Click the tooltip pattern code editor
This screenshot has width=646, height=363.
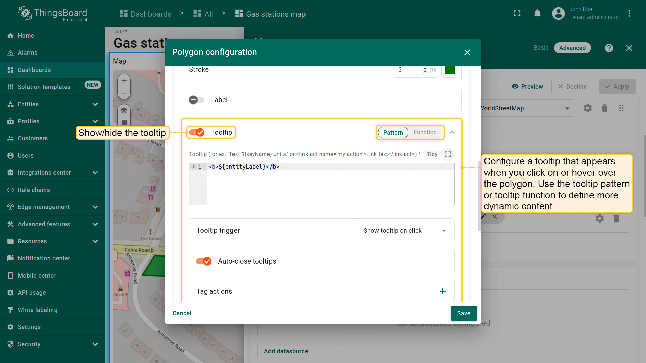(x=330, y=184)
